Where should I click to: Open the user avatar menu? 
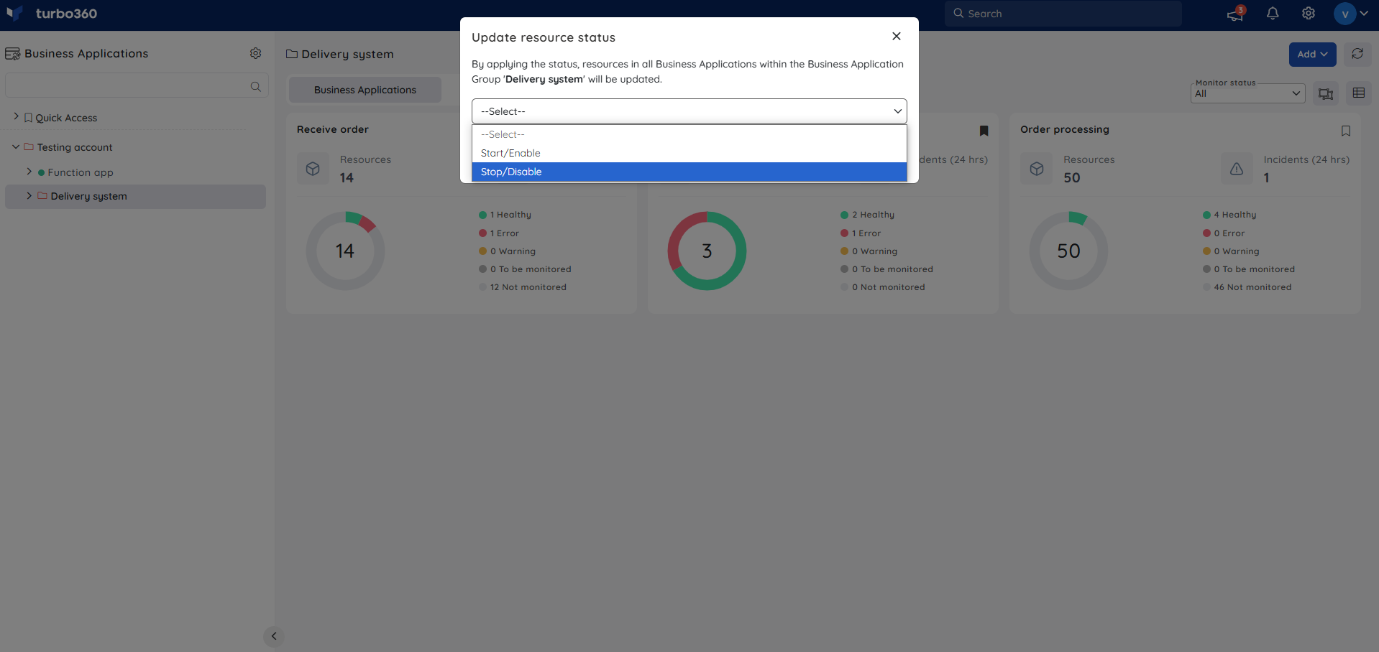(1344, 14)
